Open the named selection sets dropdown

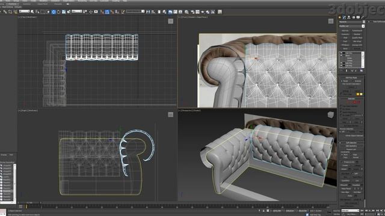(x=135, y=11)
